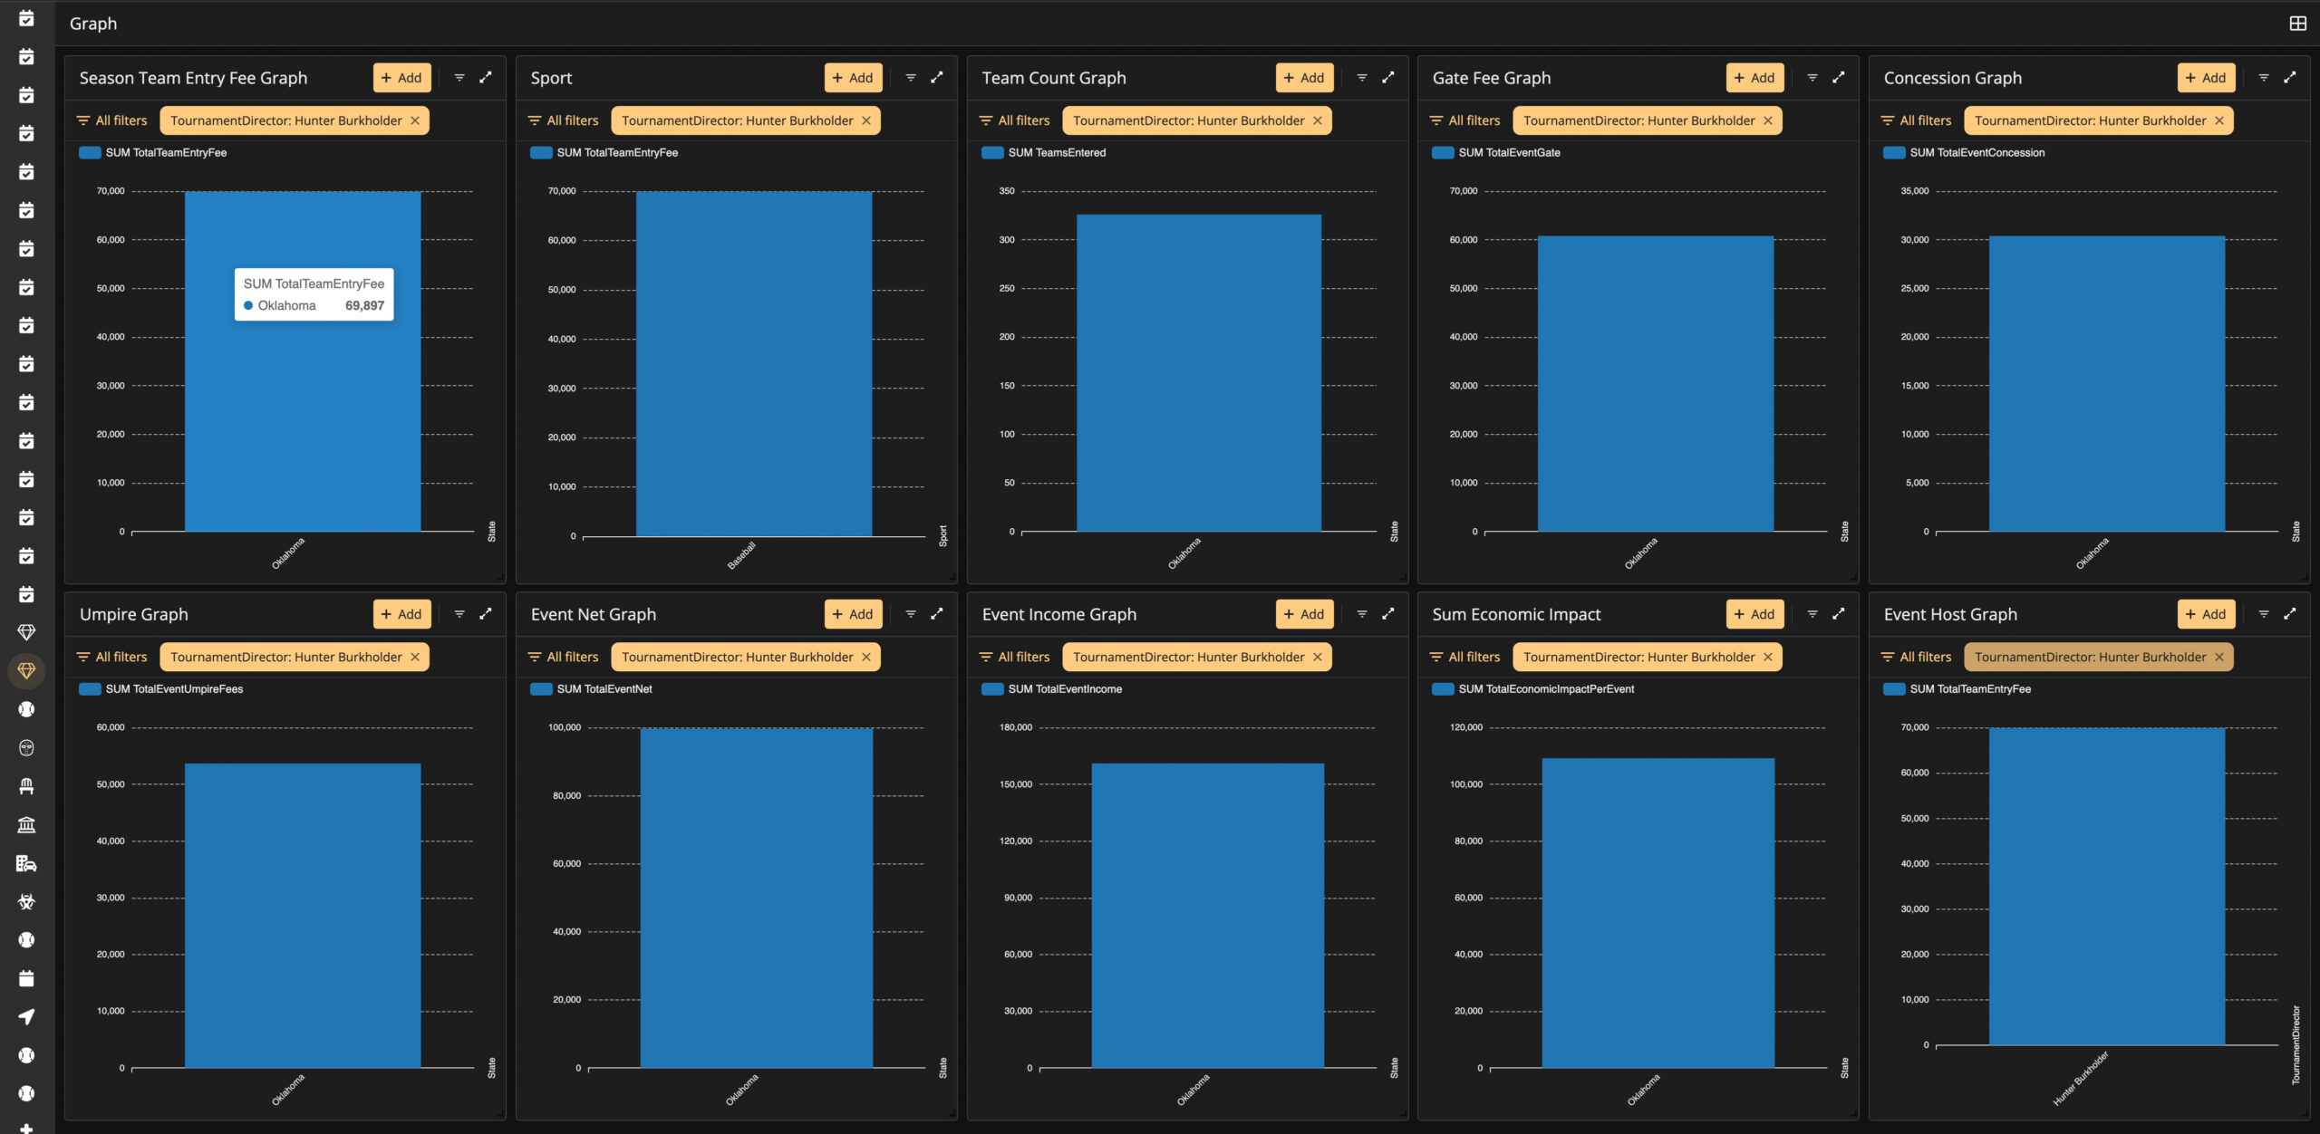Screen dimensions: 2320x1134
Task: Remove TournamentDirector filter chip in Gate Fee Graph
Action: (1768, 120)
